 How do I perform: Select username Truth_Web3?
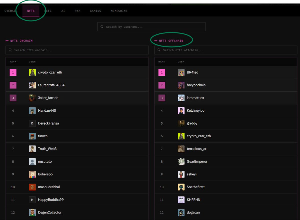[x=47, y=149]
